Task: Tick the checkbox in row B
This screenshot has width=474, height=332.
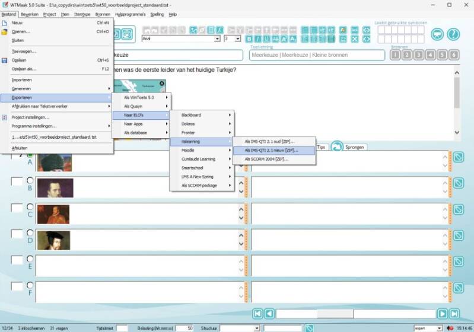Action: 17,181
